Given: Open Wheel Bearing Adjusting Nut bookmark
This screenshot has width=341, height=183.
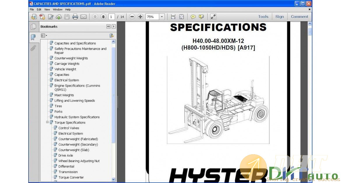Looking at the screenshot, I should [79, 161].
